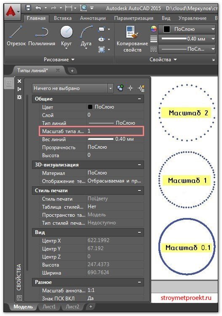Switch to the Аннотации ribbon tab
The image size is (222, 316).
click(93, 18)
